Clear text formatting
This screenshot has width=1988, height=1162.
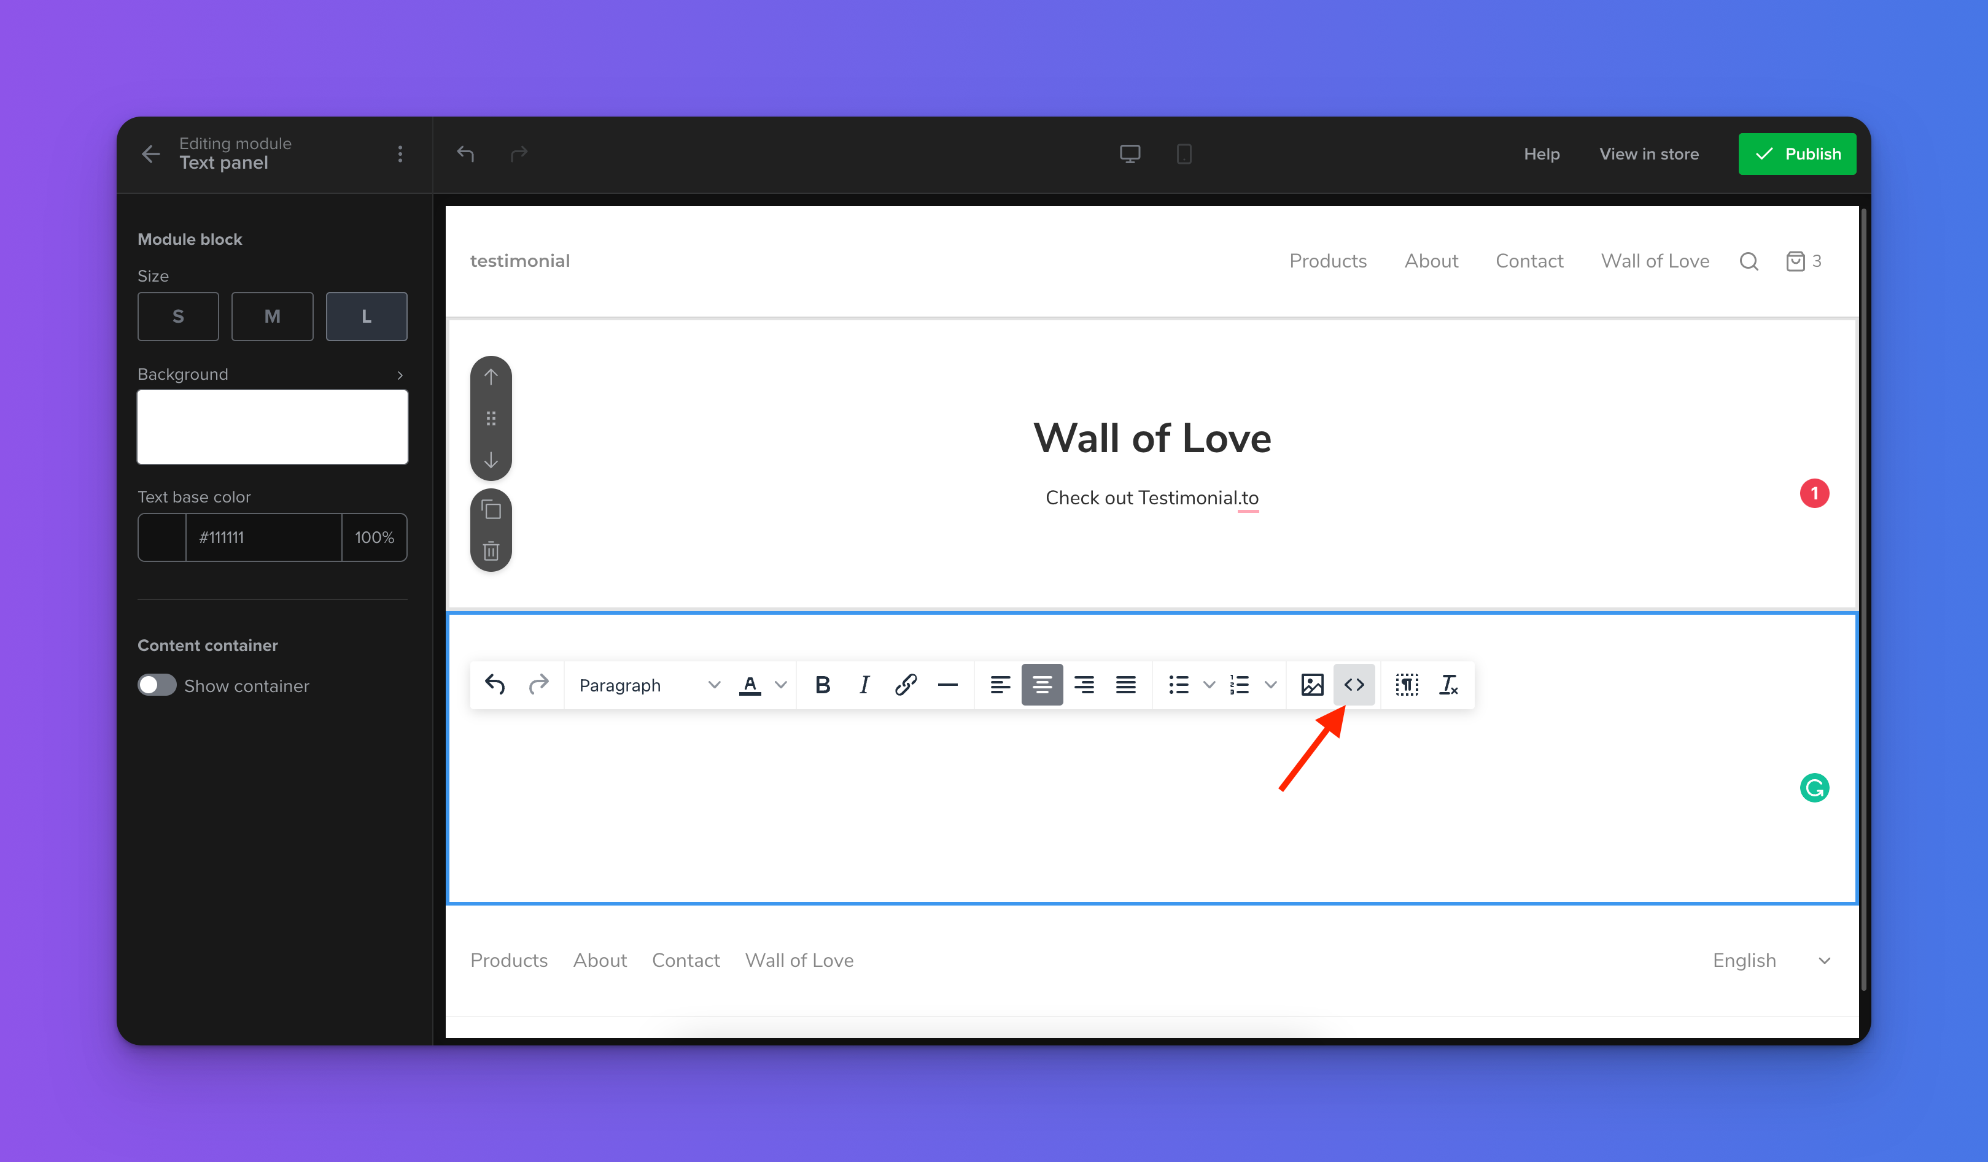[1449, 685]
